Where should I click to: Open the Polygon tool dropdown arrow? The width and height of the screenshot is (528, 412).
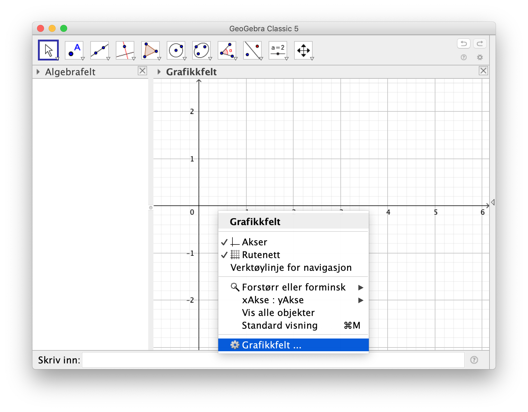(x=159, y=59)
